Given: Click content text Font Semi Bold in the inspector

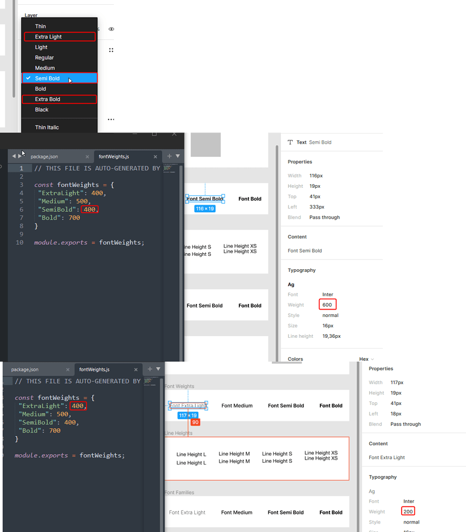Looking at the screenshot, I should 305,251.
